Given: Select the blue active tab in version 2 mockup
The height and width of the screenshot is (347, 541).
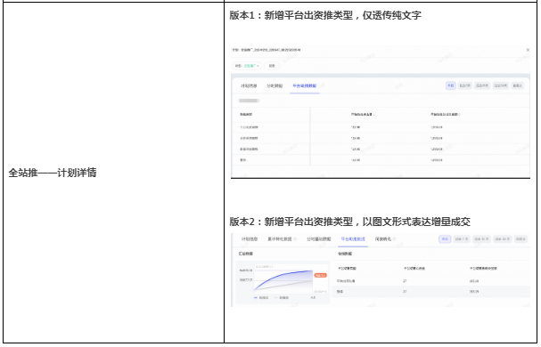Looking at the screenshot, I should click(x=353, y=238).
